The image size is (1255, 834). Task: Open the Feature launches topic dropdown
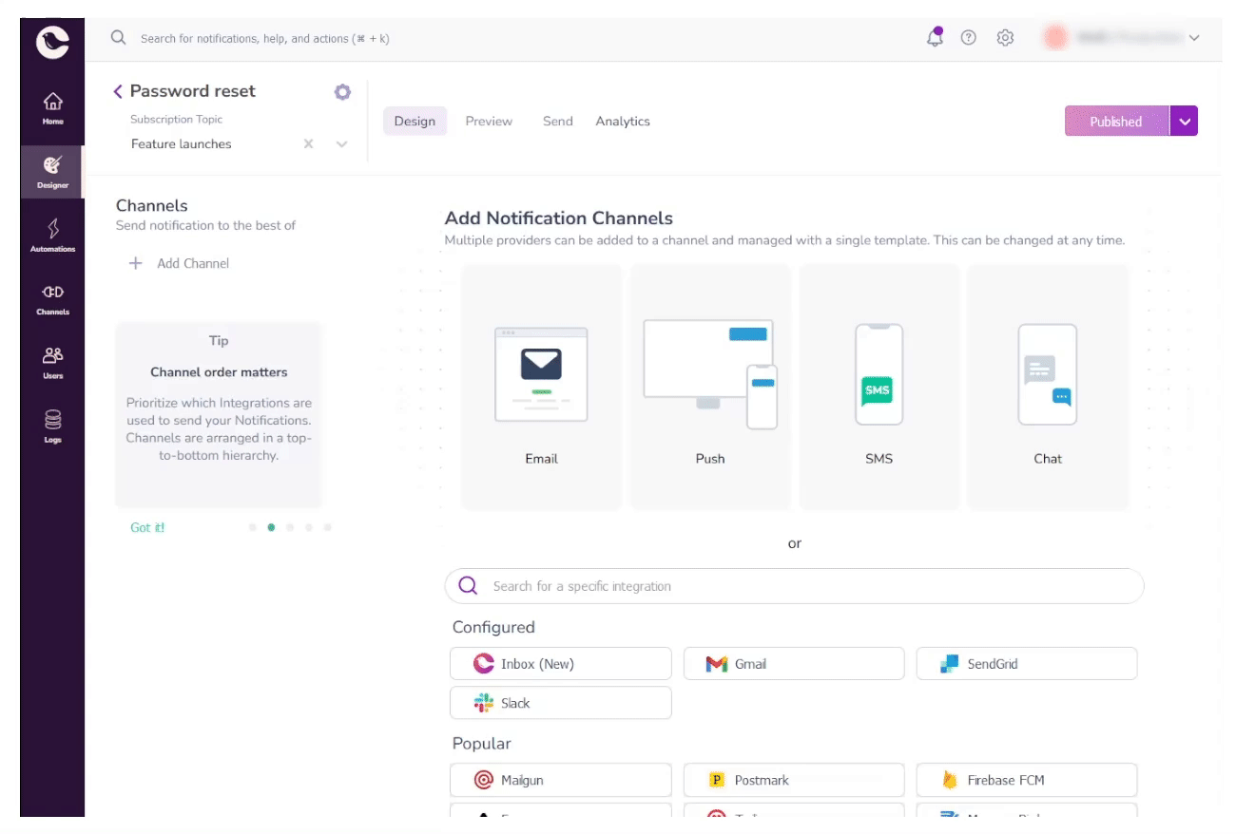(x=341, y=143)
